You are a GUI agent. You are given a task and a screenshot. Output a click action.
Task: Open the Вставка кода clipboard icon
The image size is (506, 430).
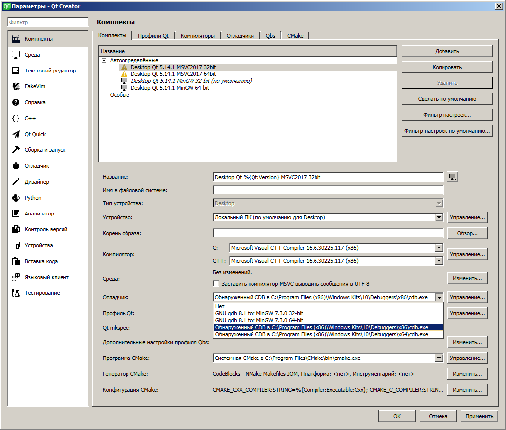pyautogui.click(x=16, y=261)
